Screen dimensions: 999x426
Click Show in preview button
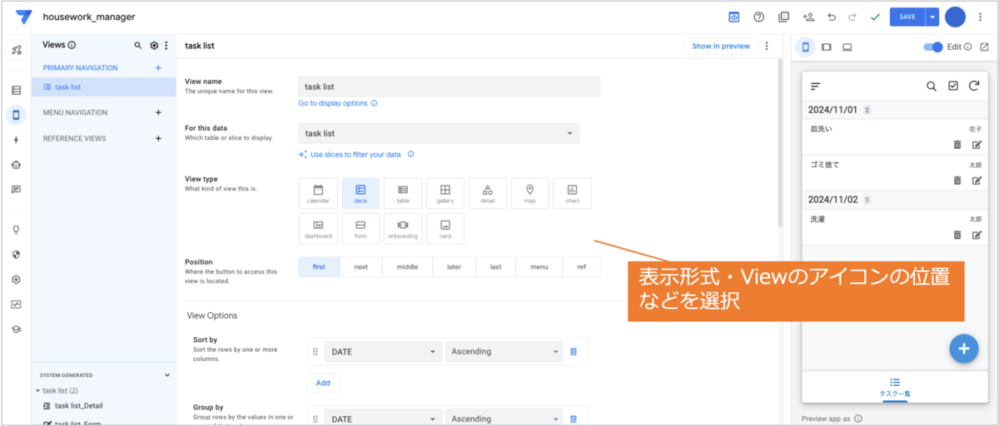(721, 46)
